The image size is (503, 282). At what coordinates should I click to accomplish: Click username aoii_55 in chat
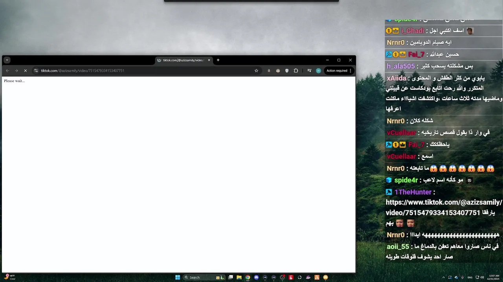(x=398, y=247)
